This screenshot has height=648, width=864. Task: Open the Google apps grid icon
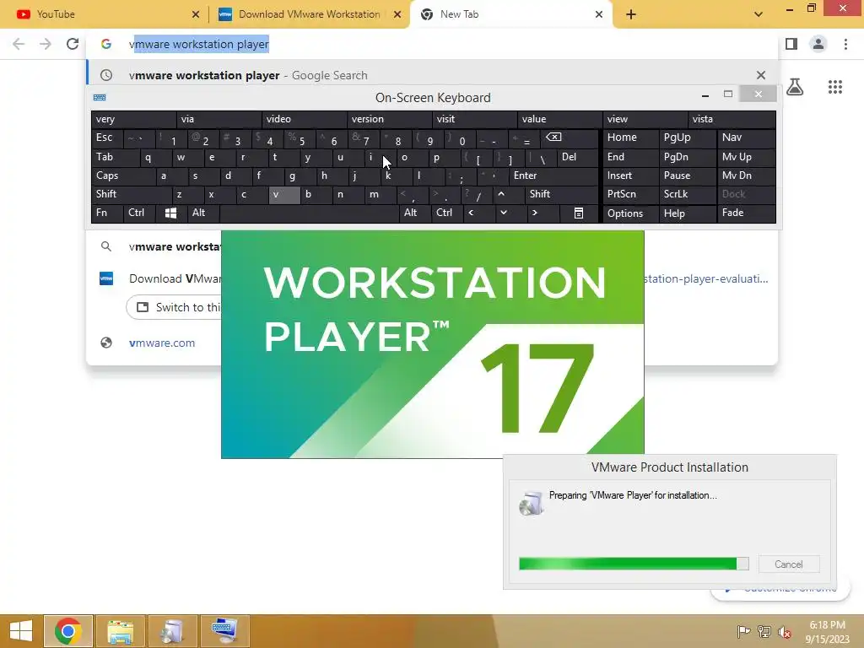point(834,87)
